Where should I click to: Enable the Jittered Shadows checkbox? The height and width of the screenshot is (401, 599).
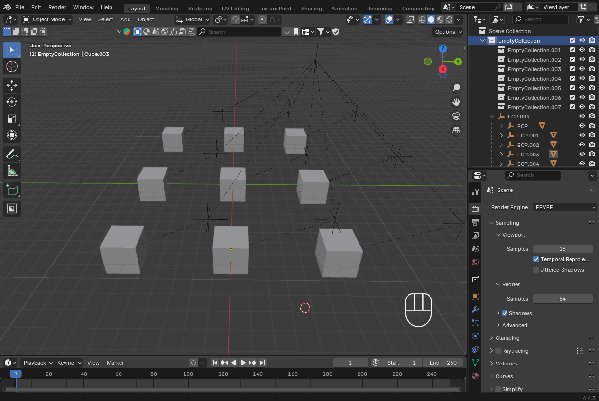(536, 270)
